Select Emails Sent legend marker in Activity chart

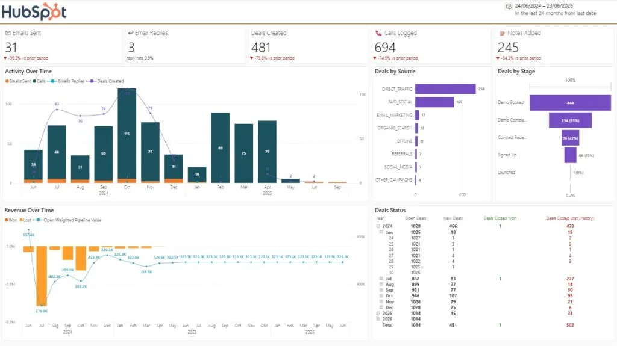(x=7, y=81)
